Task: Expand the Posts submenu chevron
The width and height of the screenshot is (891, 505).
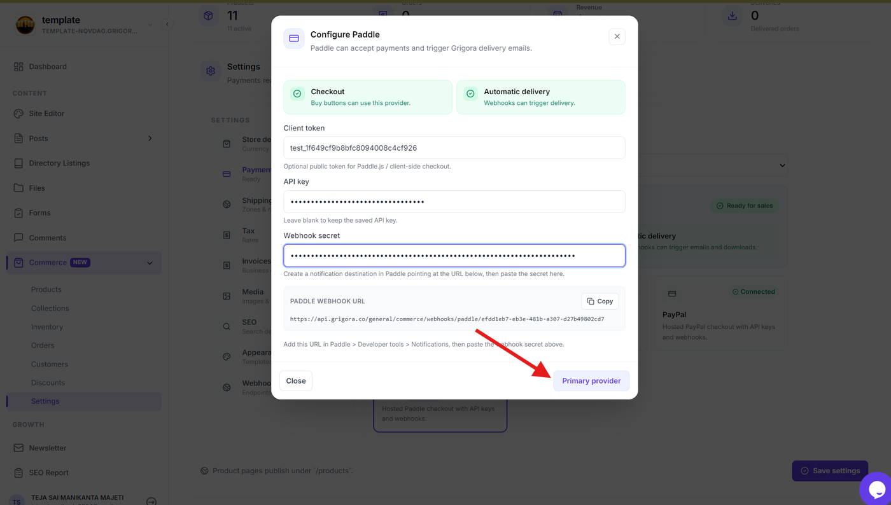Action: coord(150,138)
